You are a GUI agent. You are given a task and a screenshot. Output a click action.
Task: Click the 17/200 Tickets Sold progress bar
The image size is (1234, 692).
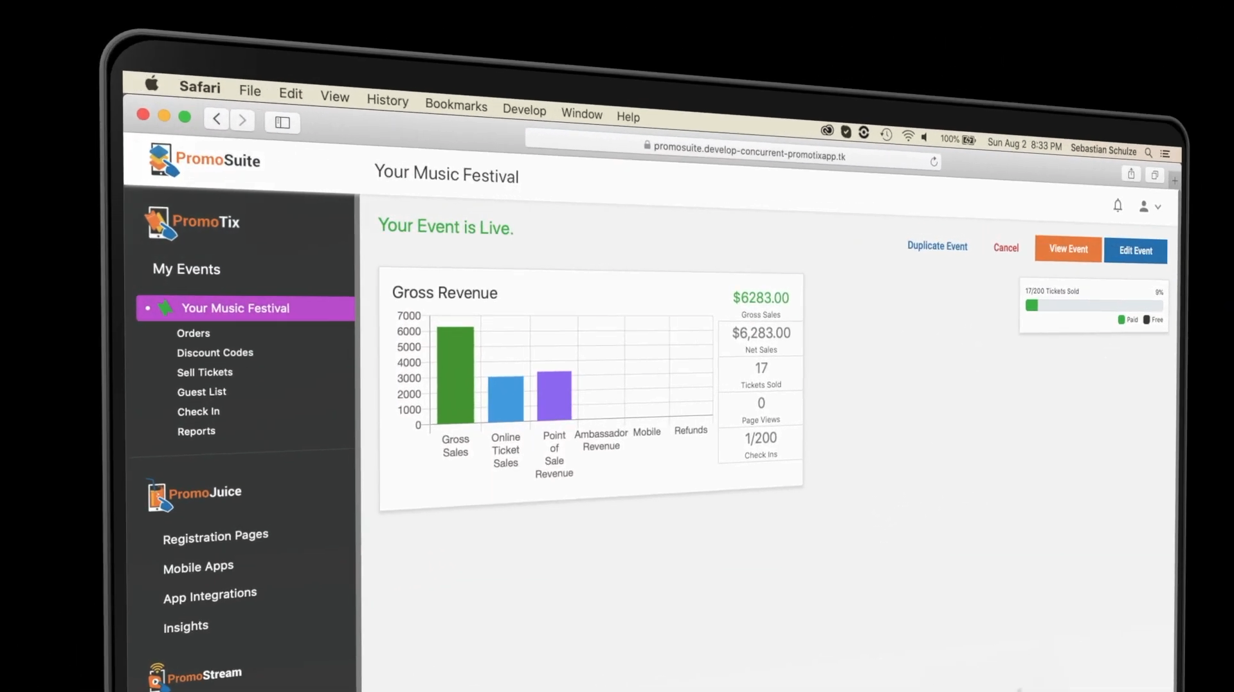tap(1093, 305)
